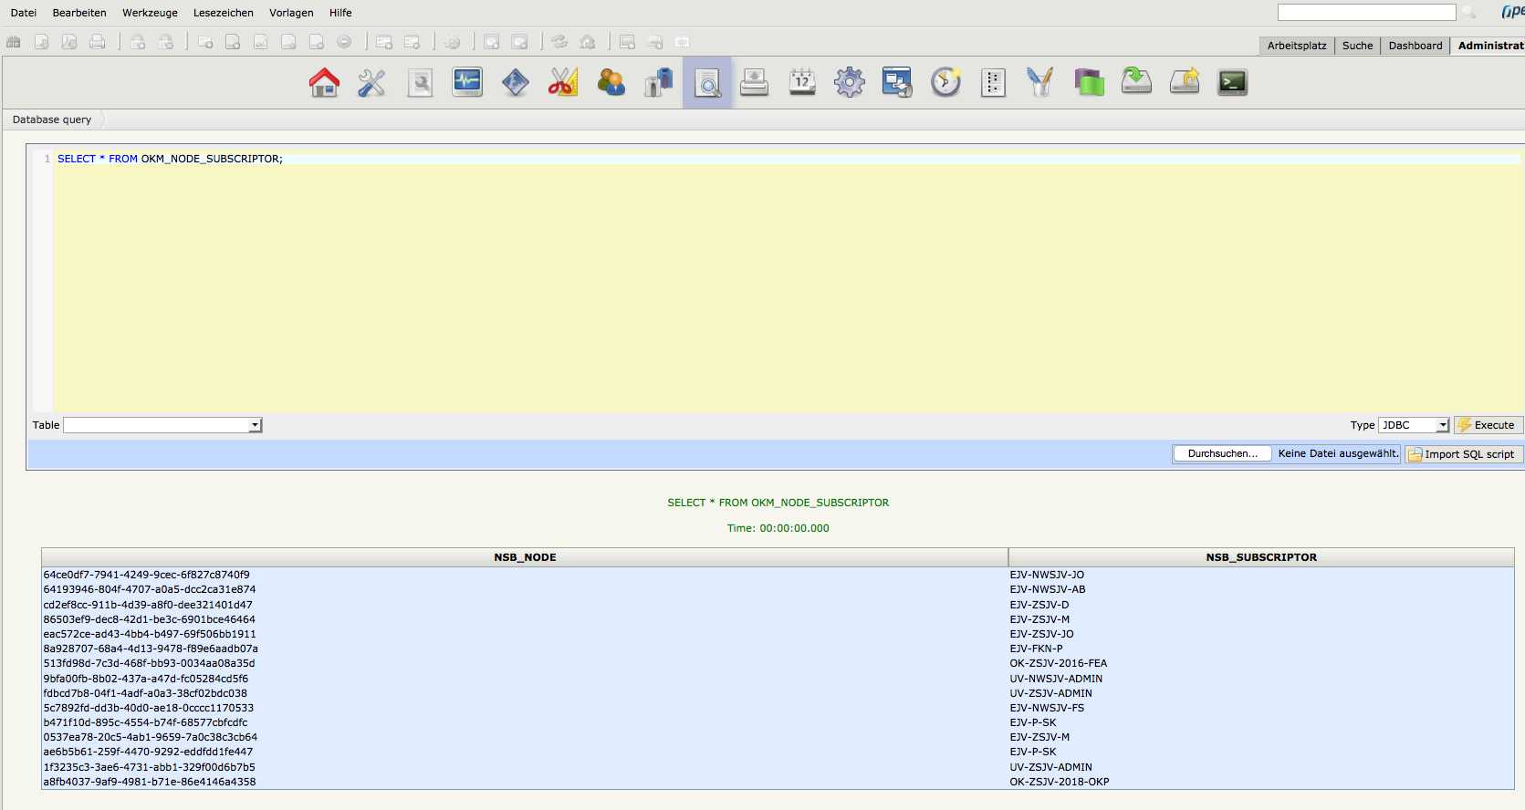This screenshot has height=810, width=1525.
Task: Select node b471f10d-895c-4554-b74f-68577cbfcdfc
Action: click(145, 722)
